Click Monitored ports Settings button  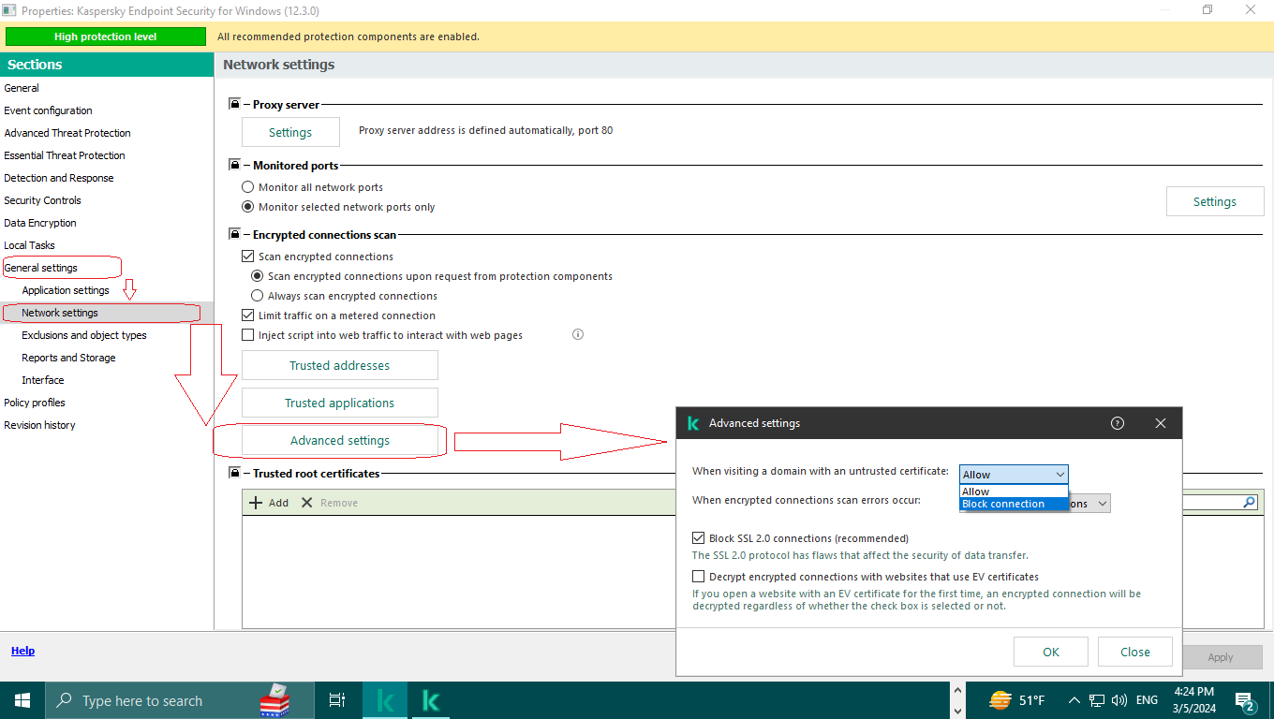(1215, 201)
